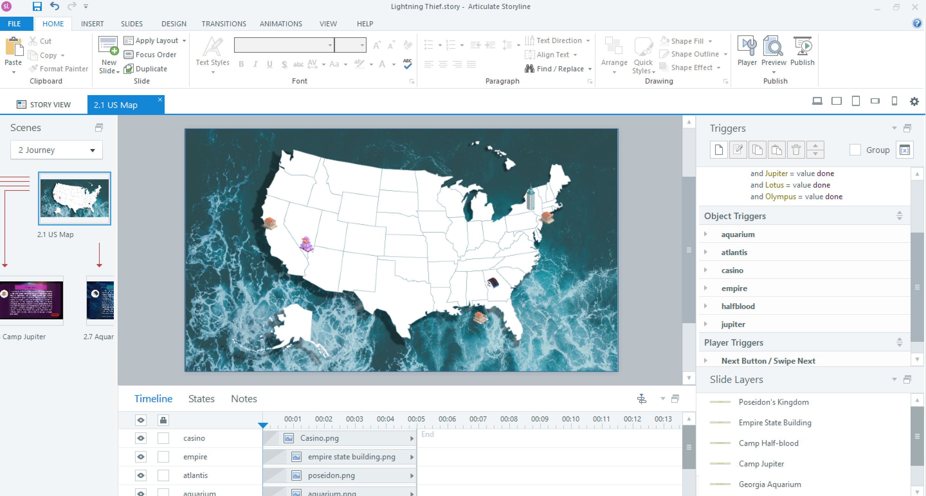Image resolution: width=926 pixels, height=496 pixels.
Task: Open the Scenes dropdown showing 2 Journey
Action: [57, 150]
